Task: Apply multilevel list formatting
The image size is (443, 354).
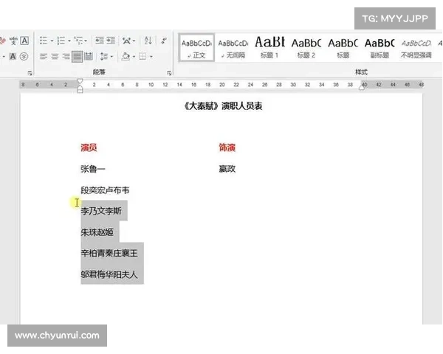Action: (78, 41)
